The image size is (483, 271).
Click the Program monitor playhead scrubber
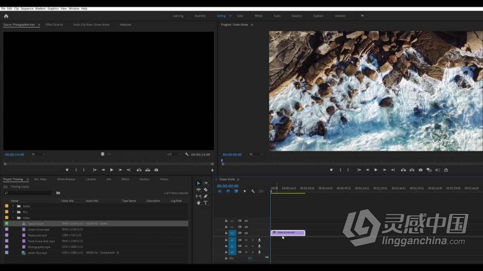[222, 161]
